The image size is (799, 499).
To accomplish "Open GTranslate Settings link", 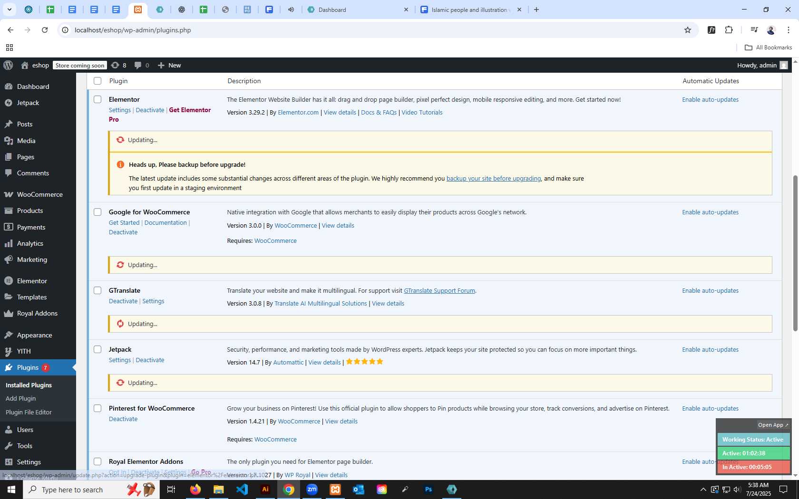I will pyautogui.click(x=153, y=301).
